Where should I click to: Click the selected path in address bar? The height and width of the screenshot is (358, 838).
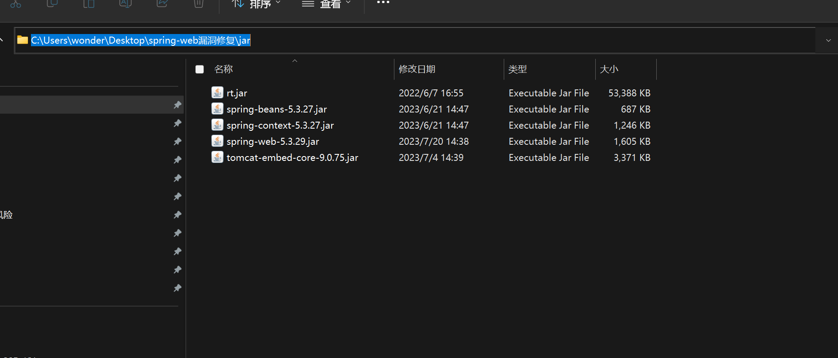pyautogui.click(x=141, y=40)
